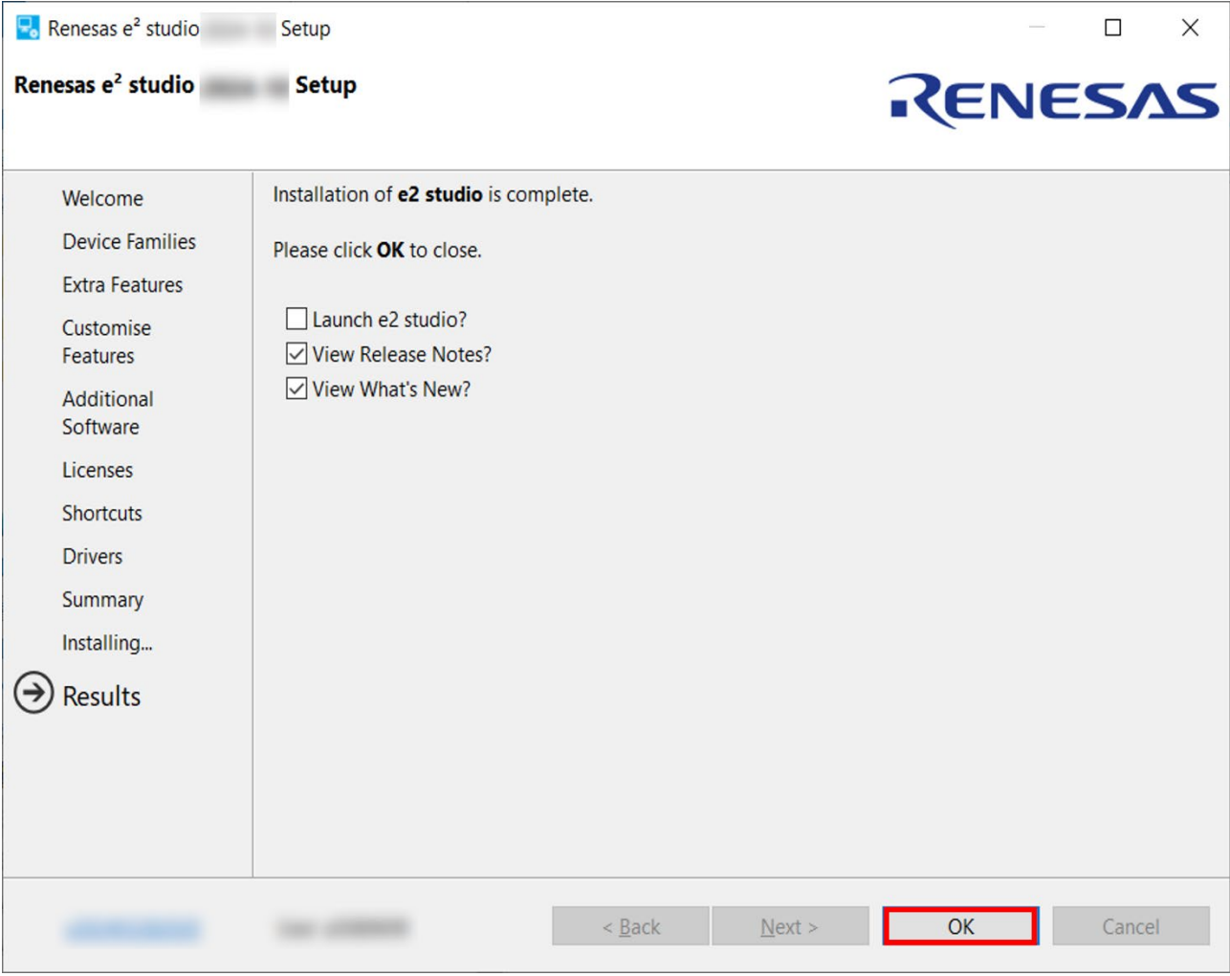The image size is (1230, 976).
Task: Go to Extra Features step
Action: (122, 284)
